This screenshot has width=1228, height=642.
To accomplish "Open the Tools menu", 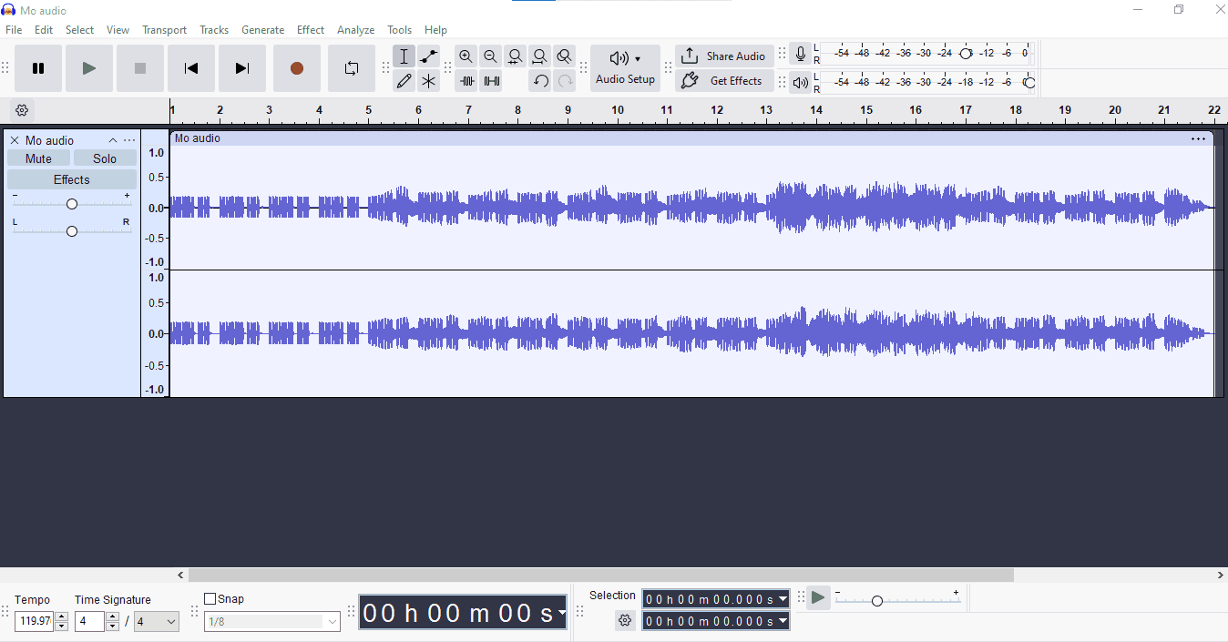I will pos(399,30).
